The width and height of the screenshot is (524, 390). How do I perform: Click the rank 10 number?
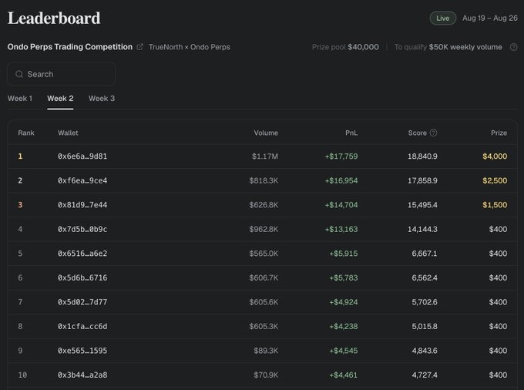(x=22, y=375)
